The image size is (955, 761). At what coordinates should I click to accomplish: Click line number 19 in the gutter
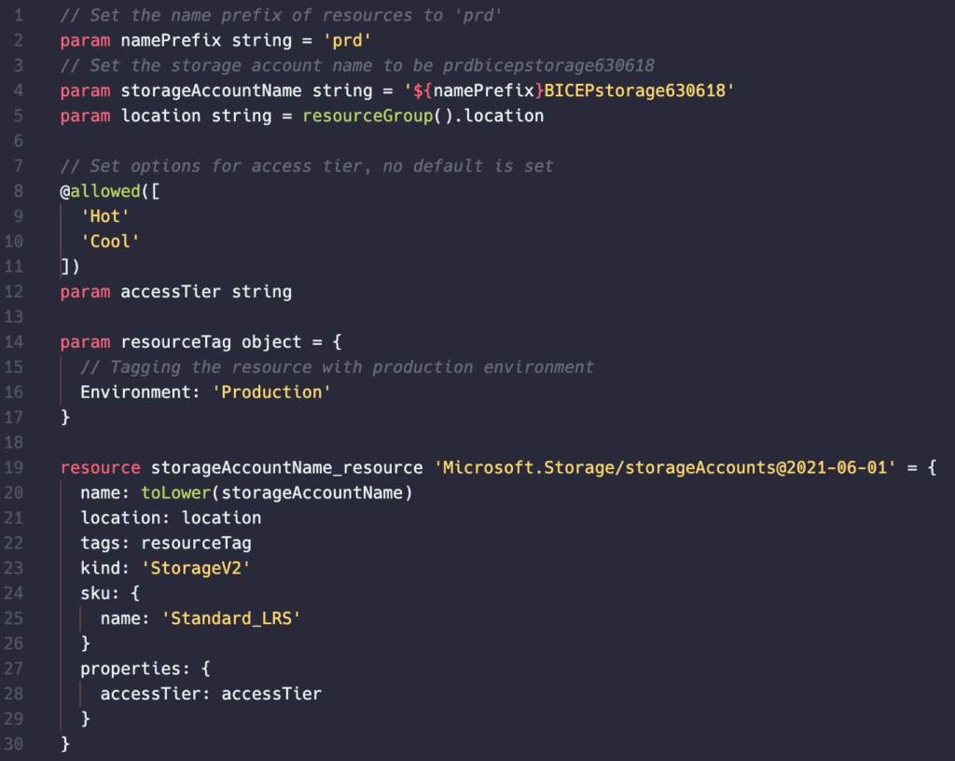[x=13, y=467]
